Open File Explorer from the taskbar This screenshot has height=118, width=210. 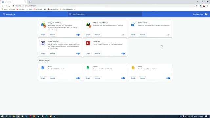click(14, 116)
